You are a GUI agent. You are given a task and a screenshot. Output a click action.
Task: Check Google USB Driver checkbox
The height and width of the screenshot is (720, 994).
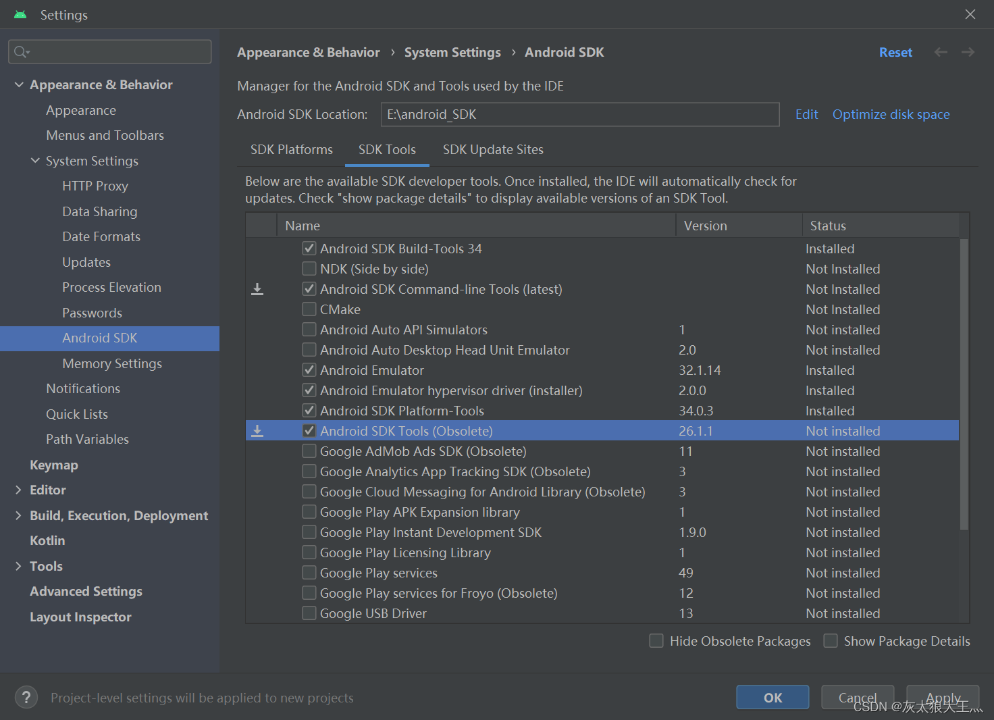click(x=309, y=613)
